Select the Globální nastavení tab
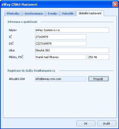 coord(90,13)
